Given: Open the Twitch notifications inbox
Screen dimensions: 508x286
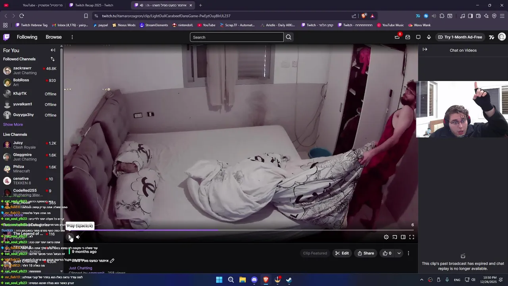Looking at the screenshot, I should coord(408,37).
